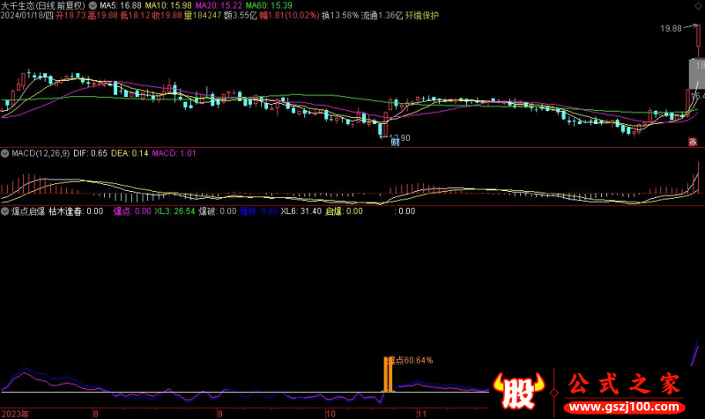The height and width of the screenshot is (419, 705).
Task: Click the 公式之家 logo text
Action: coord(621,385)
